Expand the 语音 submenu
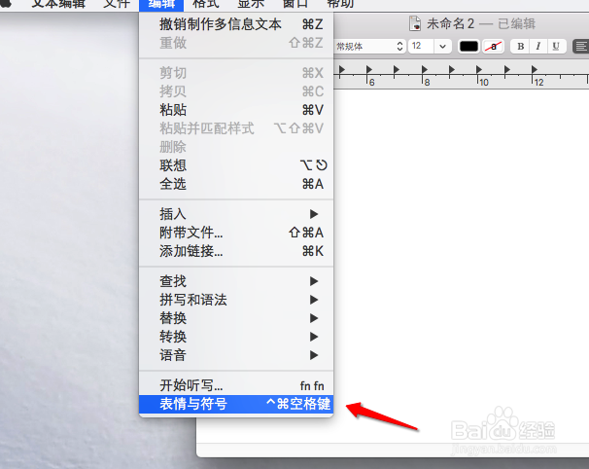 click(236, 355)
